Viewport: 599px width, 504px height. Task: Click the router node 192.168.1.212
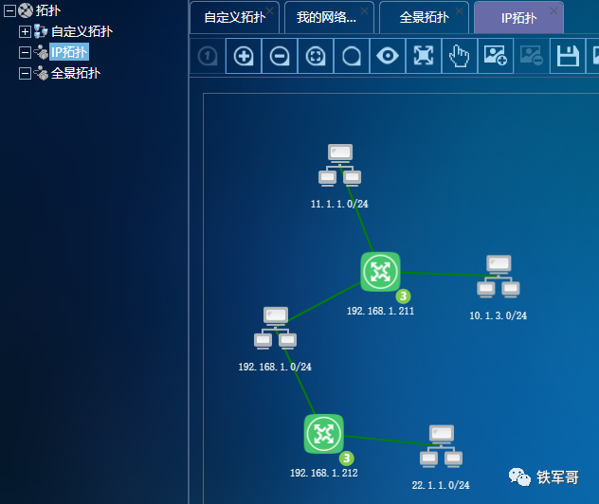[324, 434]
